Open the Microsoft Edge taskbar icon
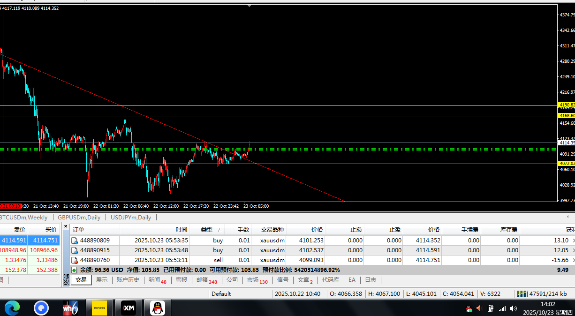Viewport: 575px width, 316px height. [x=12, y=308]
